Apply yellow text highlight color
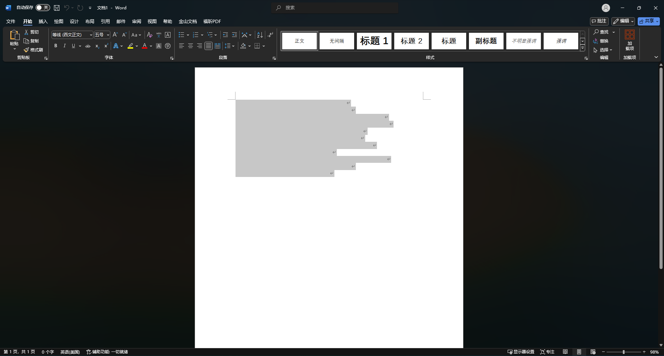The width and height of the screenshot is (664, 356). tap(130, 46)
